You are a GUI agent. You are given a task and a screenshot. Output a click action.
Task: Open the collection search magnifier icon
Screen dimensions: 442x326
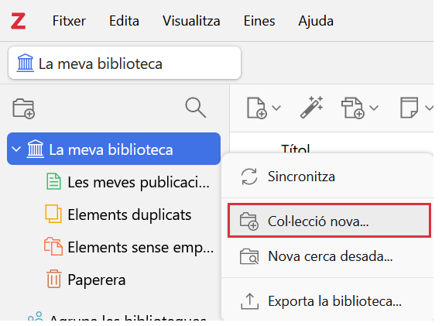196,108
